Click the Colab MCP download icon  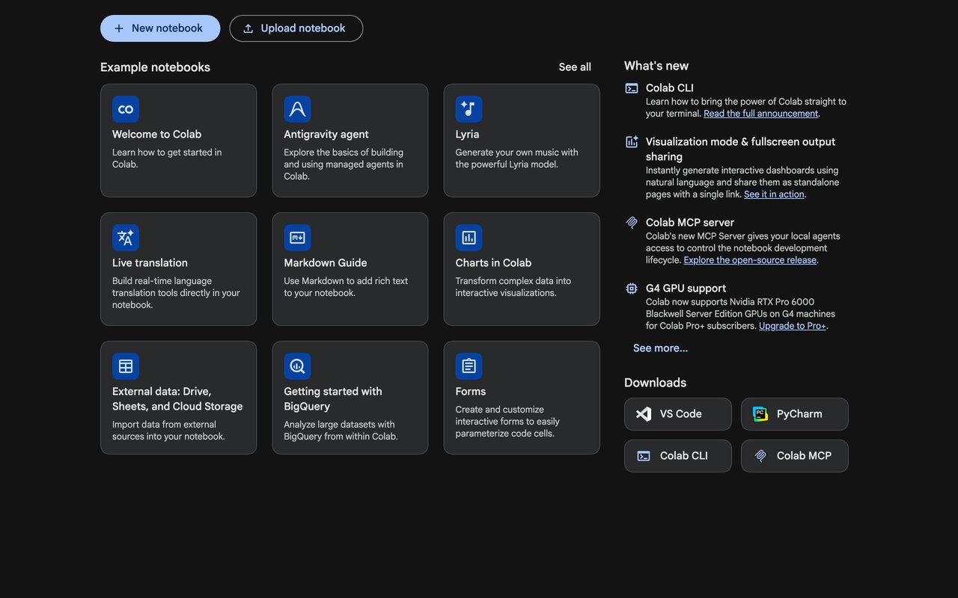(x=760, y=456)
